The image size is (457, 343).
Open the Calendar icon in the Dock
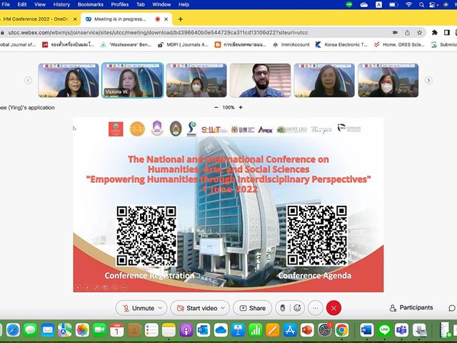117,330
